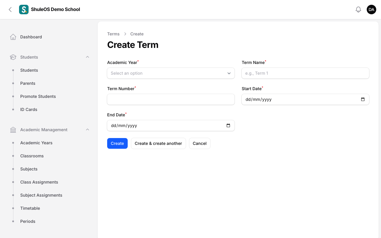Click the Terms breadcrumb link

click(113, 34)
